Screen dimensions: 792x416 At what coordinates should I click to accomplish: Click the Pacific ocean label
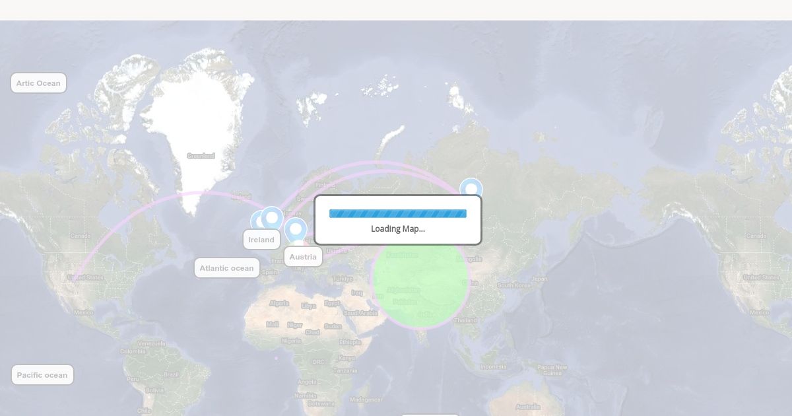[x=42, y=375]
